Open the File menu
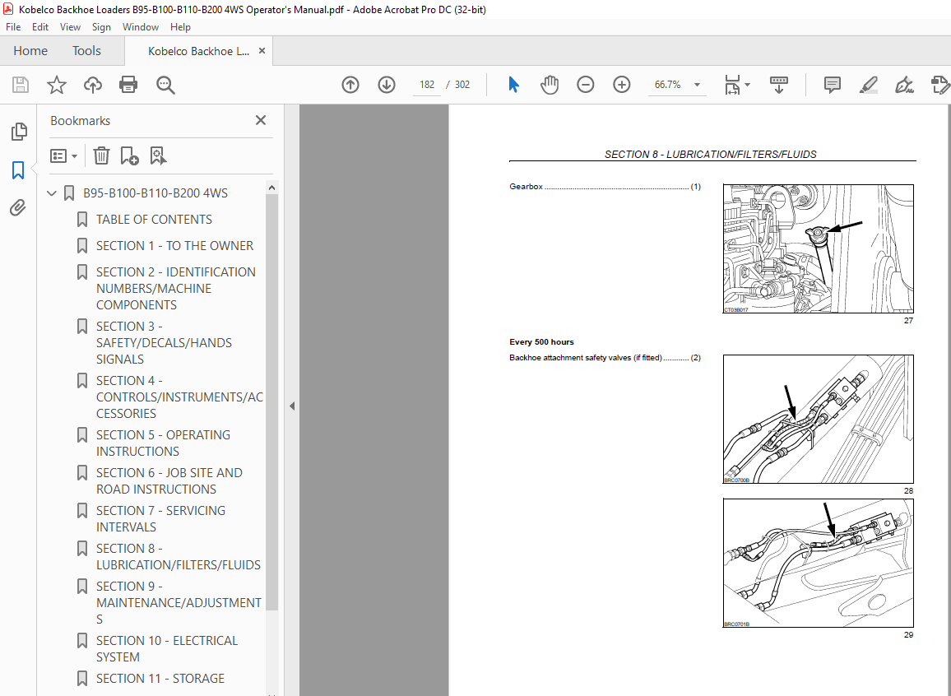Image resolution: width=951 pixels, height=696 pixels. tap(12, 26)
